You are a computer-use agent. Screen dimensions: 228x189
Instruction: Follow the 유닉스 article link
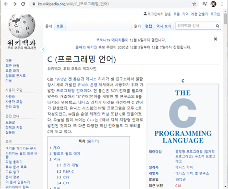click(x=83, y=85)
